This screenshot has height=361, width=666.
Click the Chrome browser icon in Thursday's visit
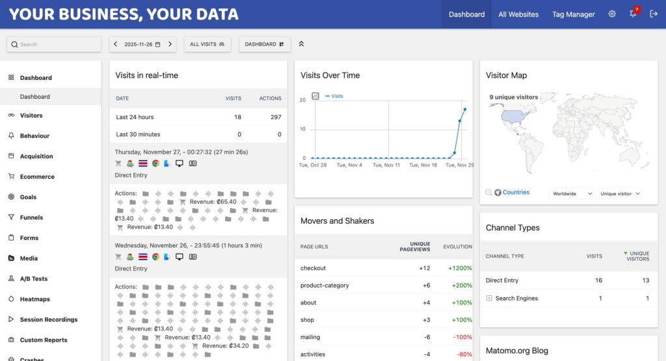(x=155, y=163)
